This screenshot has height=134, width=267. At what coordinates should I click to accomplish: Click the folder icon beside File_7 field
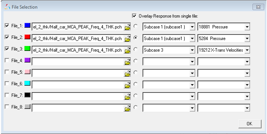[x=128, y=96]
